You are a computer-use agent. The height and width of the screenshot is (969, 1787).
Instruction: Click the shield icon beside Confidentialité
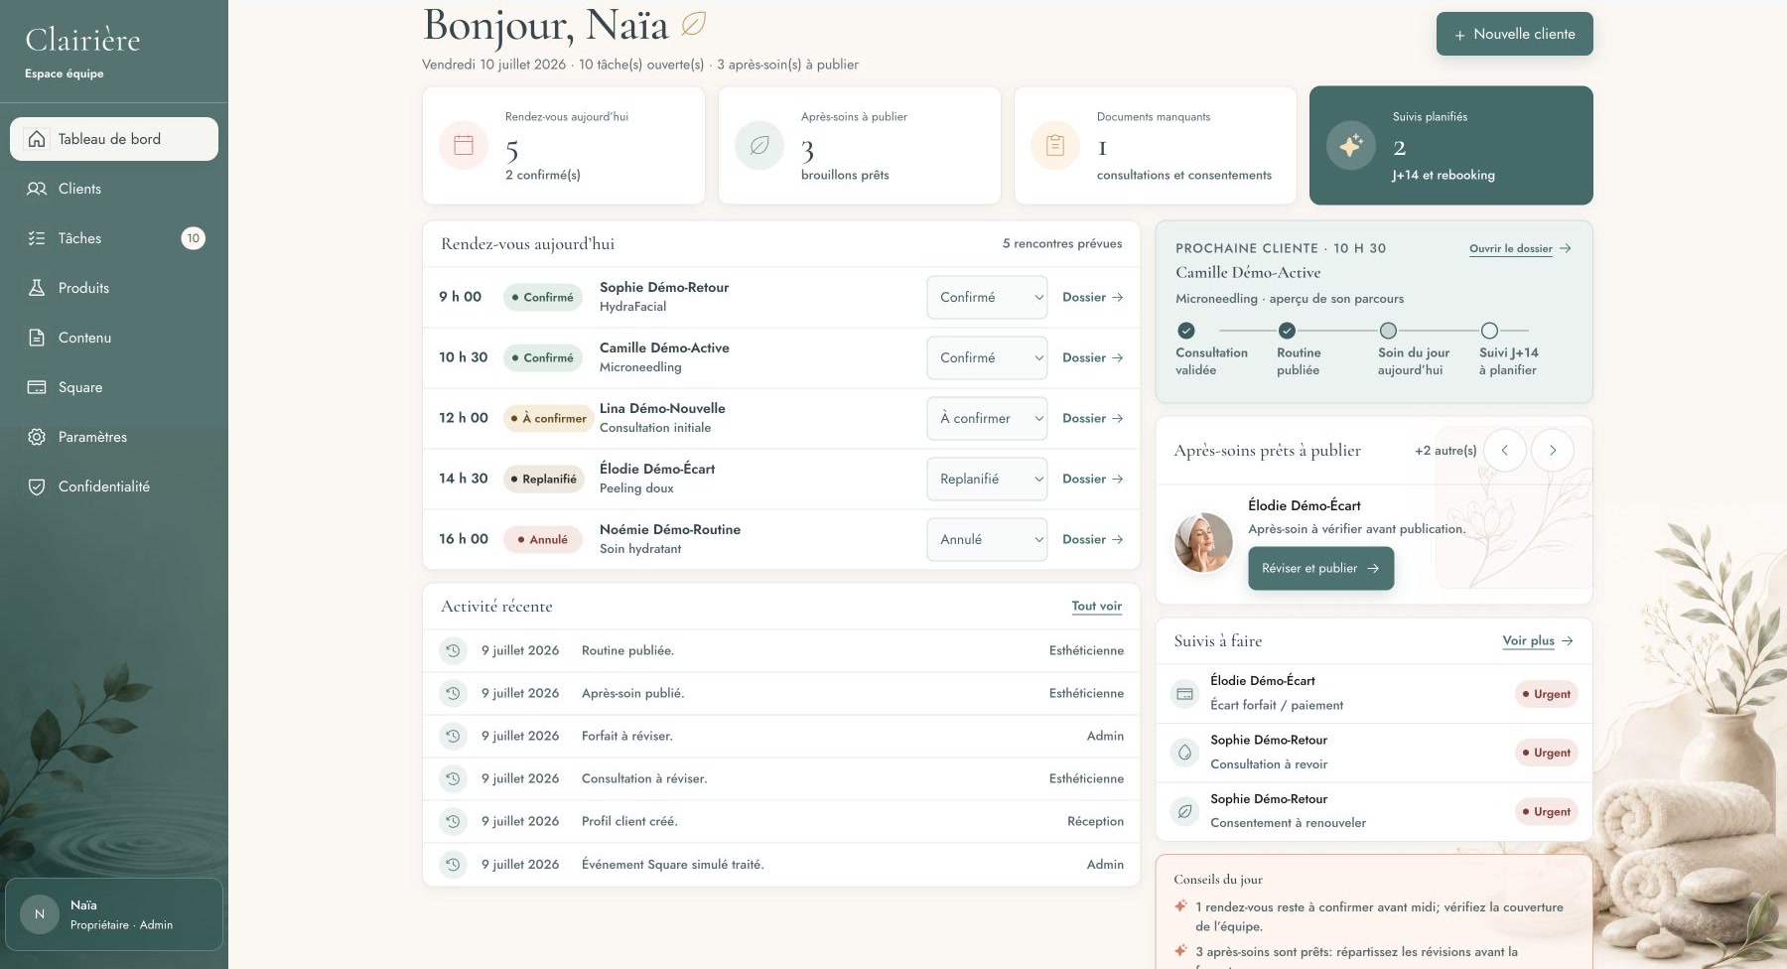tap(37, 486)
